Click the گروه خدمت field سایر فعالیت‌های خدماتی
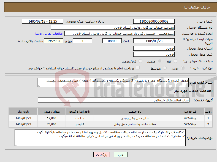Viewport: 217px width, 162px height. tap(114, 100)
